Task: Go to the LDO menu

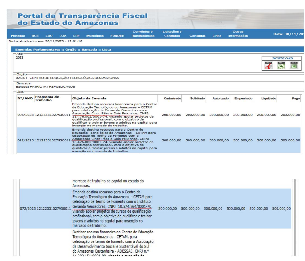Action: click(x=49, y=36)
